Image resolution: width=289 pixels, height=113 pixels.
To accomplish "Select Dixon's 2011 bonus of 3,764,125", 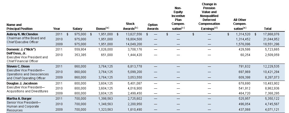I will pyautogui.click(x=105, y=66).
